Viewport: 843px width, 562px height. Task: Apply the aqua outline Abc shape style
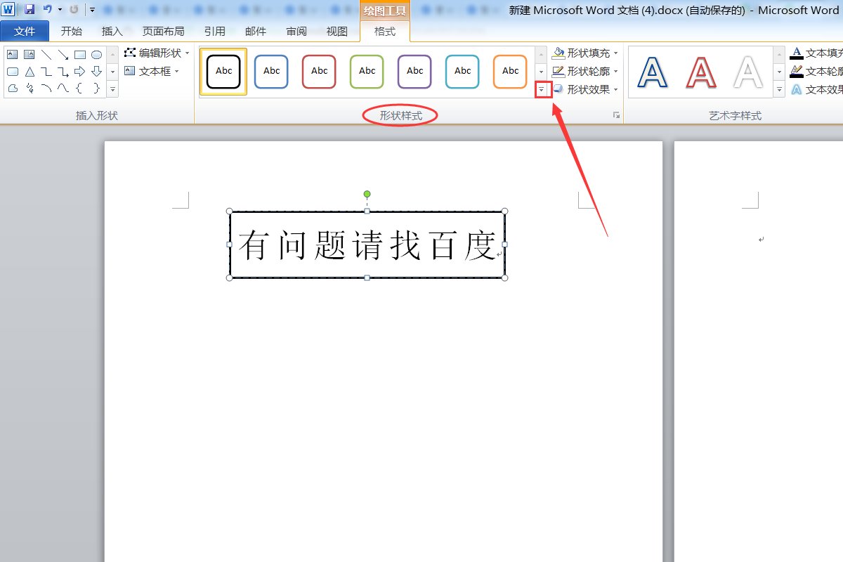tap(462, 71)
